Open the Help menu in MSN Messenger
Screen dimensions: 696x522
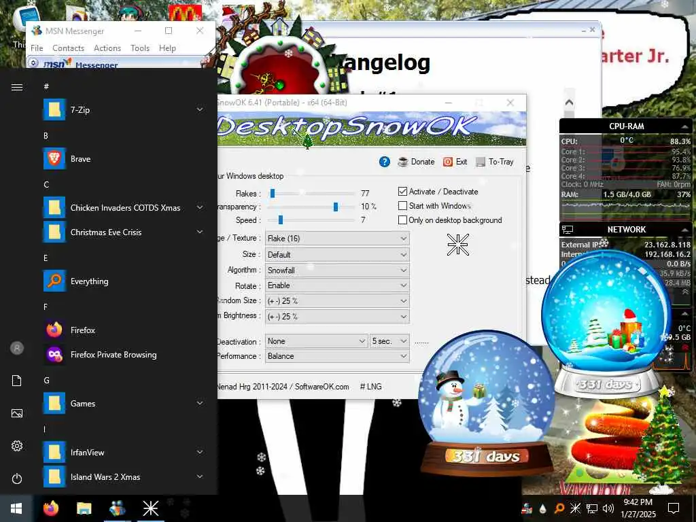pyautogui.click(x=167, y=48)
